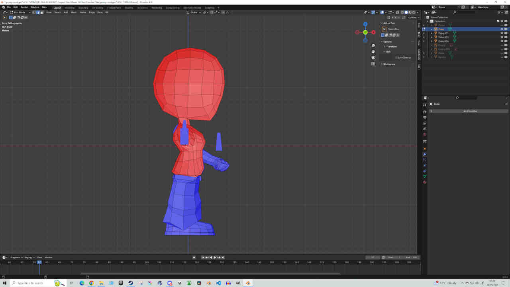510x287 pixels.
Task: Open the Edit Mode dropdown
Action: pyautogui.click(x=20, y=12)
